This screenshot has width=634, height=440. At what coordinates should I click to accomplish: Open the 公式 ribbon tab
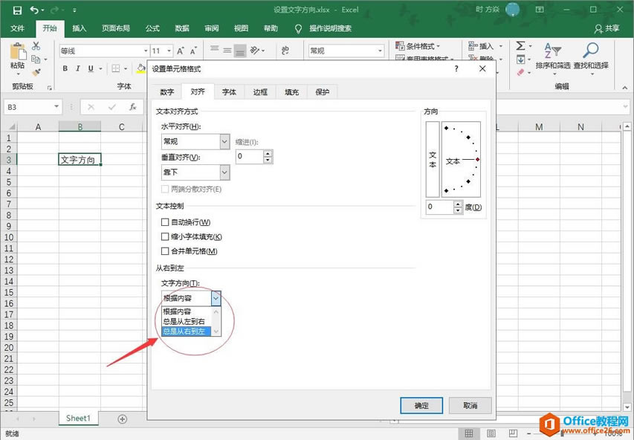click(x=152, y=28)
